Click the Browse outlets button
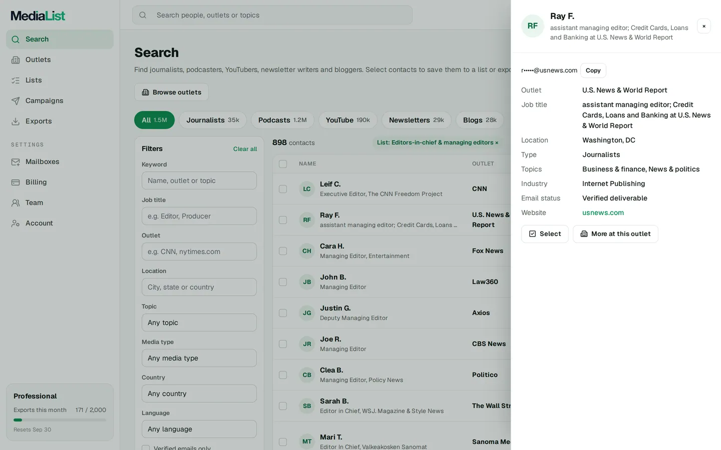This screenshot has height=450, width=721. coord(171,92)
